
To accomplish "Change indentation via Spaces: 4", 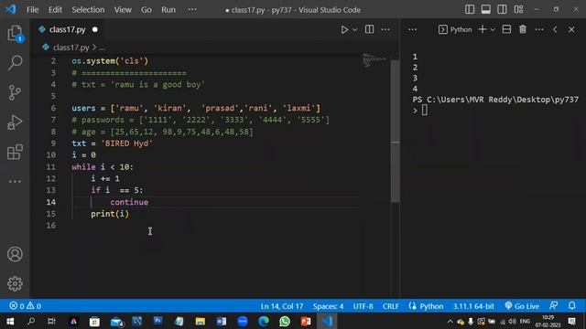I will 328,306.
